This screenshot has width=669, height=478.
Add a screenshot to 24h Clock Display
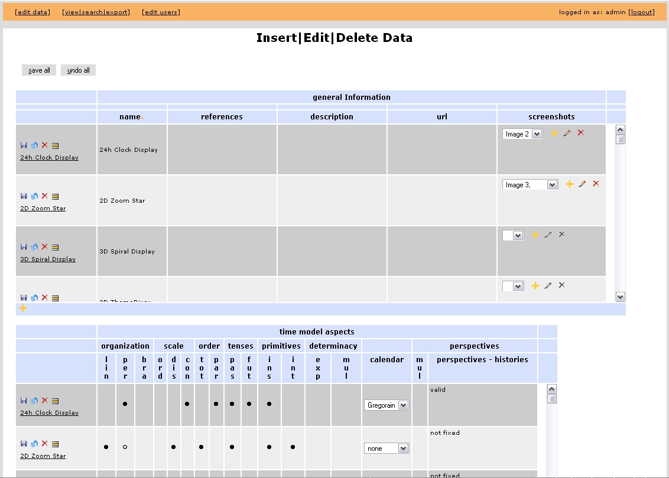pos(554,134)
